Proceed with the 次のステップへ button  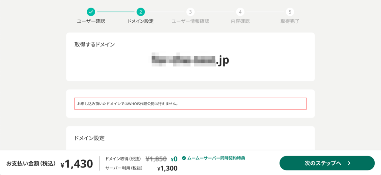point(327,163)
